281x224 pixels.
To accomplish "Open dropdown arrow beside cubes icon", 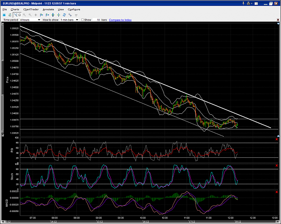I will (x=252, y=4).
